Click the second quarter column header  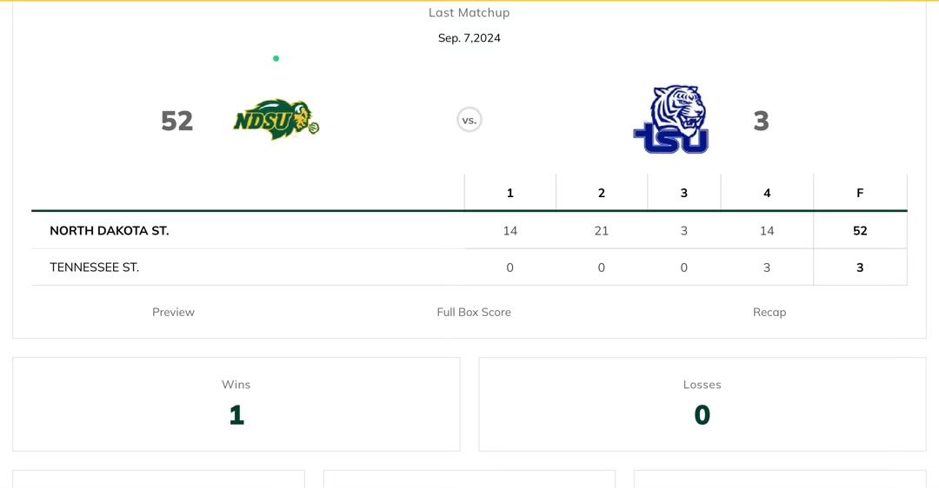pos(602,193)
